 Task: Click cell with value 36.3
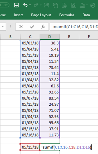[x=50, y=43]
